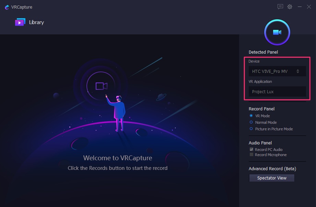Click the round record camera button
316x207 pixels.
tap(277, 32)
